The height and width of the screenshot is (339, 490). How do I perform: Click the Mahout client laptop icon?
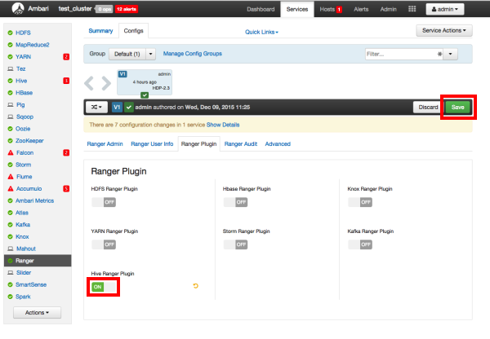point(11,249)
